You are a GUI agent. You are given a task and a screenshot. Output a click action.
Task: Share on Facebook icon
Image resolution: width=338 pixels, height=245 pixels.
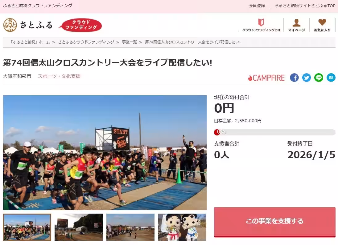pos(294,78)
